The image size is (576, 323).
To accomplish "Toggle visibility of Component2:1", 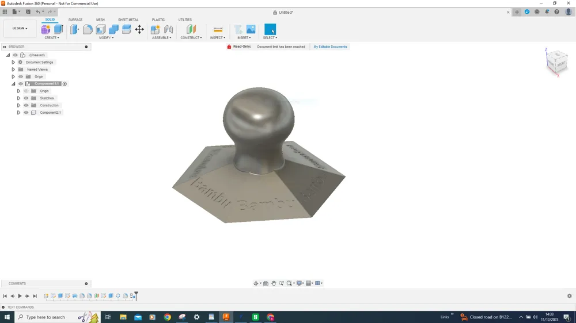I will click(x=26, y=113).
